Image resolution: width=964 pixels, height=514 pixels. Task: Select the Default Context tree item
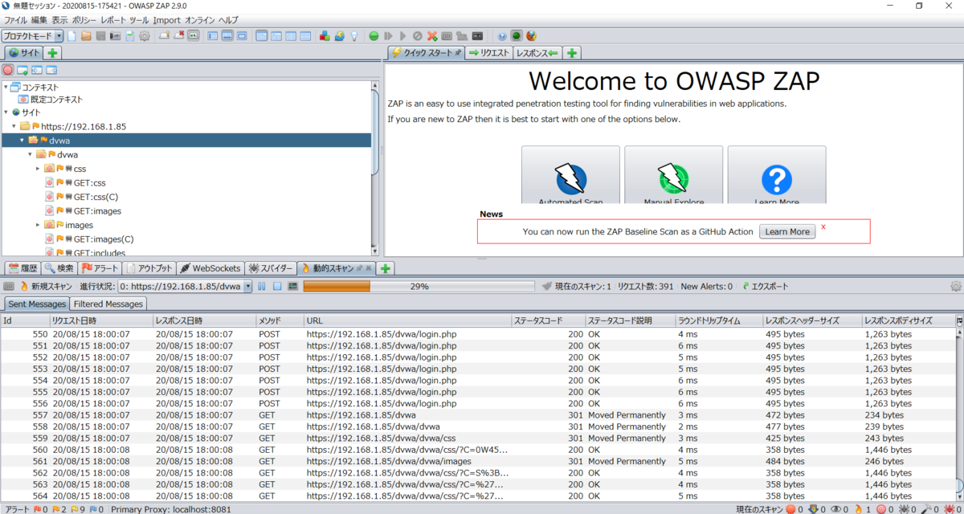click(51, 100)
